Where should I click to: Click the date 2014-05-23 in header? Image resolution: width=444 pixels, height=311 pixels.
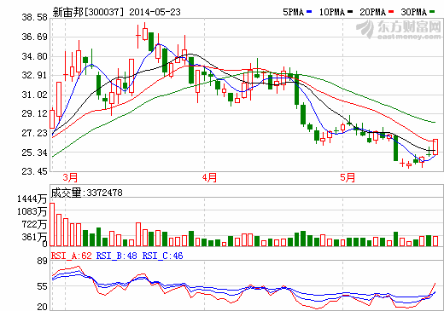pos(155,12)
